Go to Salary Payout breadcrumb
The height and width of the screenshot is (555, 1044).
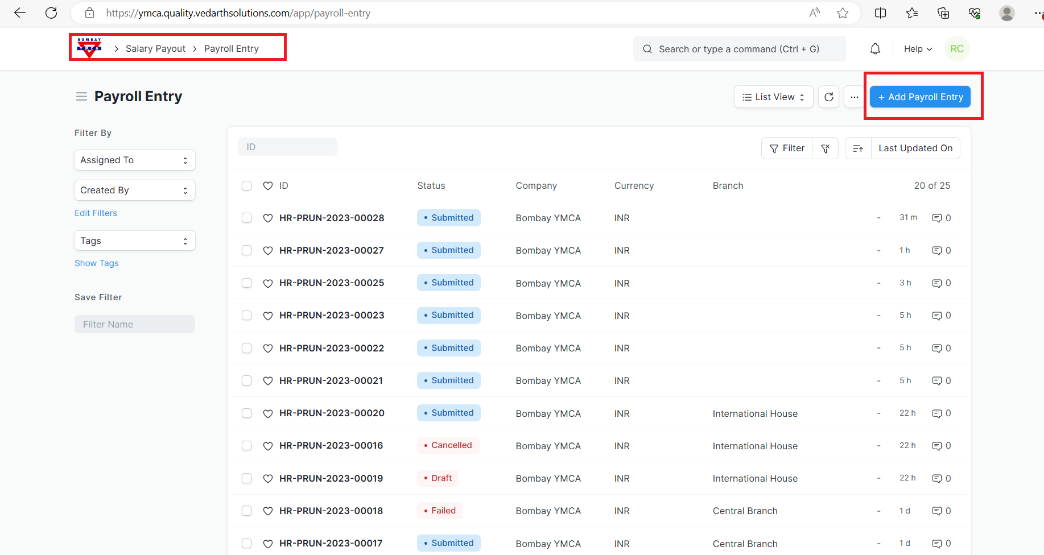tap(155, 49)
